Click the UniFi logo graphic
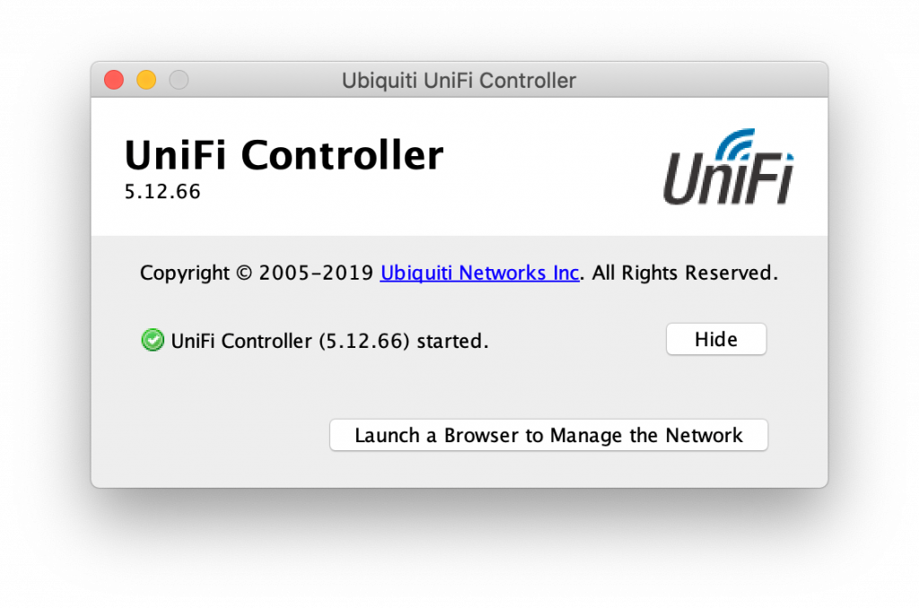The image size is (919, 608). tap(729, 166)
